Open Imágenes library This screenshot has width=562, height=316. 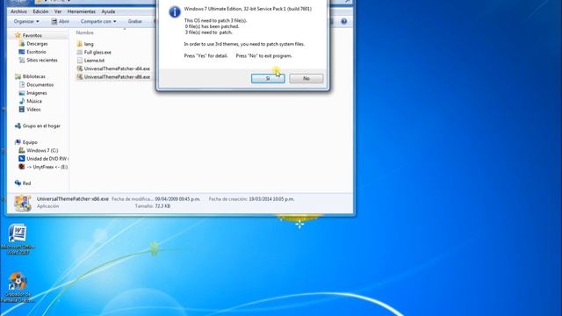(x=37, y=93)
